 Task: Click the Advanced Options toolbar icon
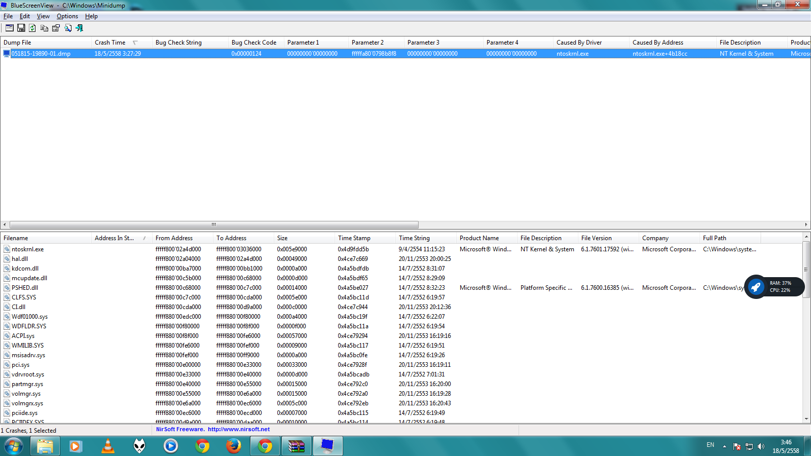10,28
